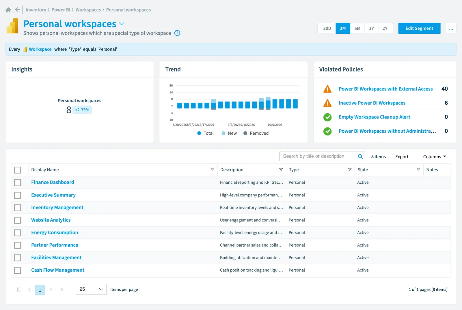Go to the next page arrow
Screen dimensions: 462x310
pyautogui.click(x=51, y=290)
